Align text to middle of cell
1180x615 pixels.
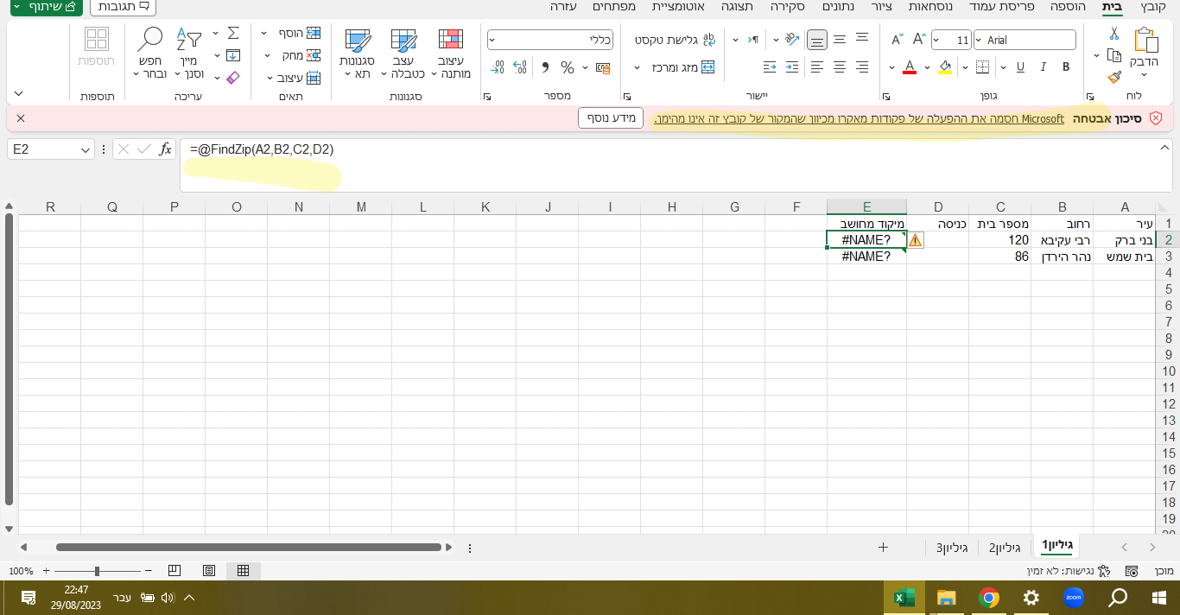point(839,40)
